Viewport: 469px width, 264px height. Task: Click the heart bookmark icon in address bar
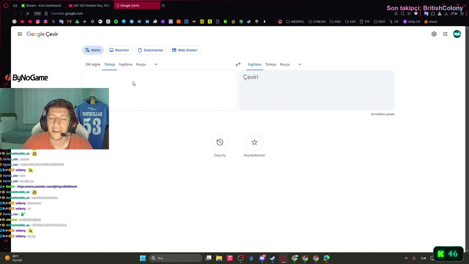click(x=416, y=14)
